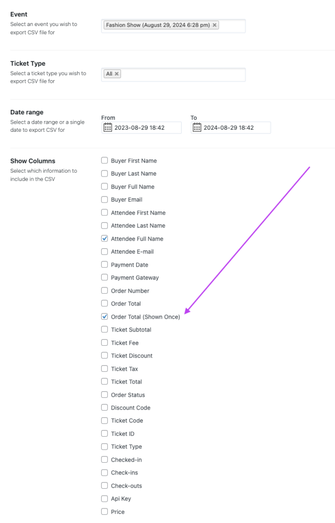Enable the Checked-in checkbox
The height and width of the screenshot is (523, 335).
click(x=105, y=460)
